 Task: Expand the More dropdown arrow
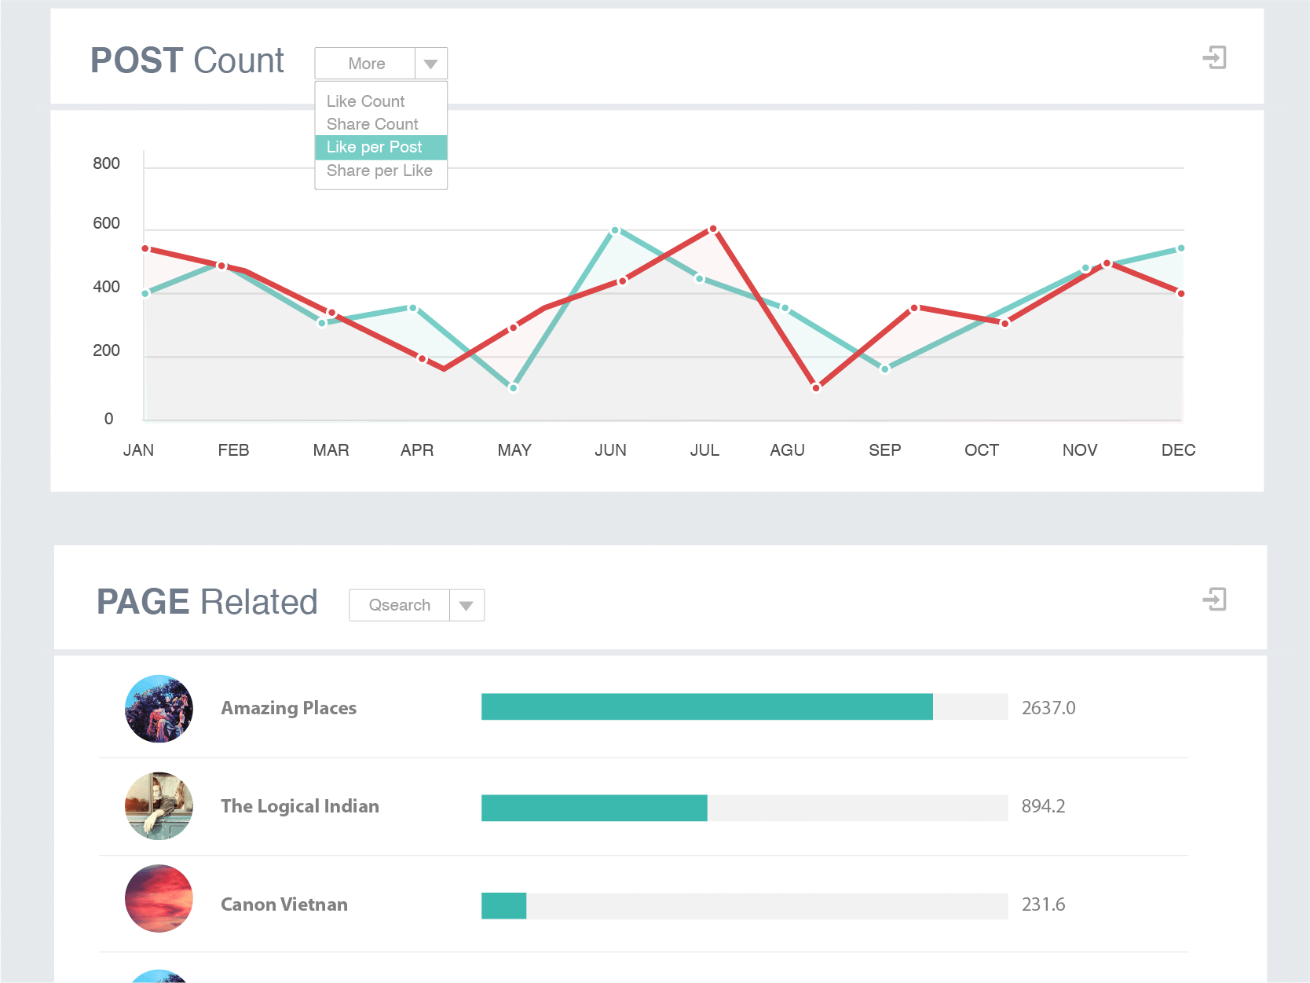coord(430,64)
